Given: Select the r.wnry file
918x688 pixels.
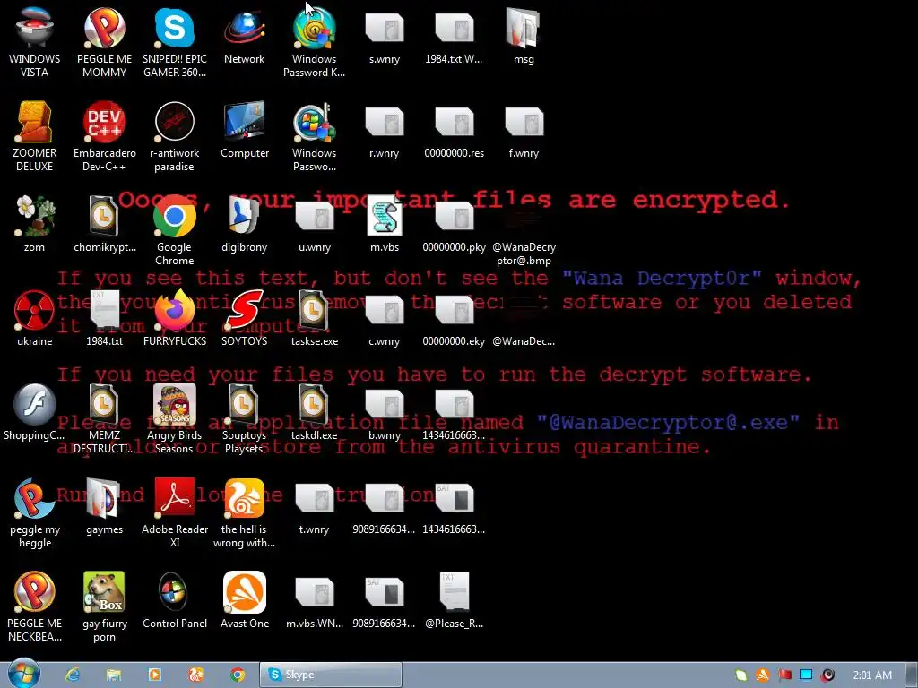Looking at the screenshot, I should 384,130.
